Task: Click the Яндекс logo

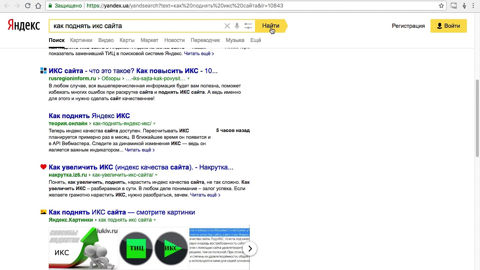Action: [24, 25]
